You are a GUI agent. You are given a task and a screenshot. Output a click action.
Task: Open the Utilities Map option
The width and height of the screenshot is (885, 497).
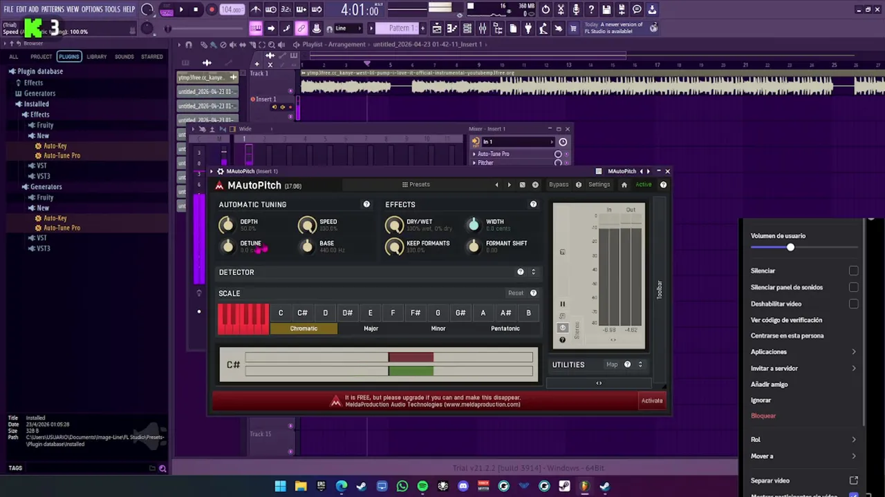point(612,364)
